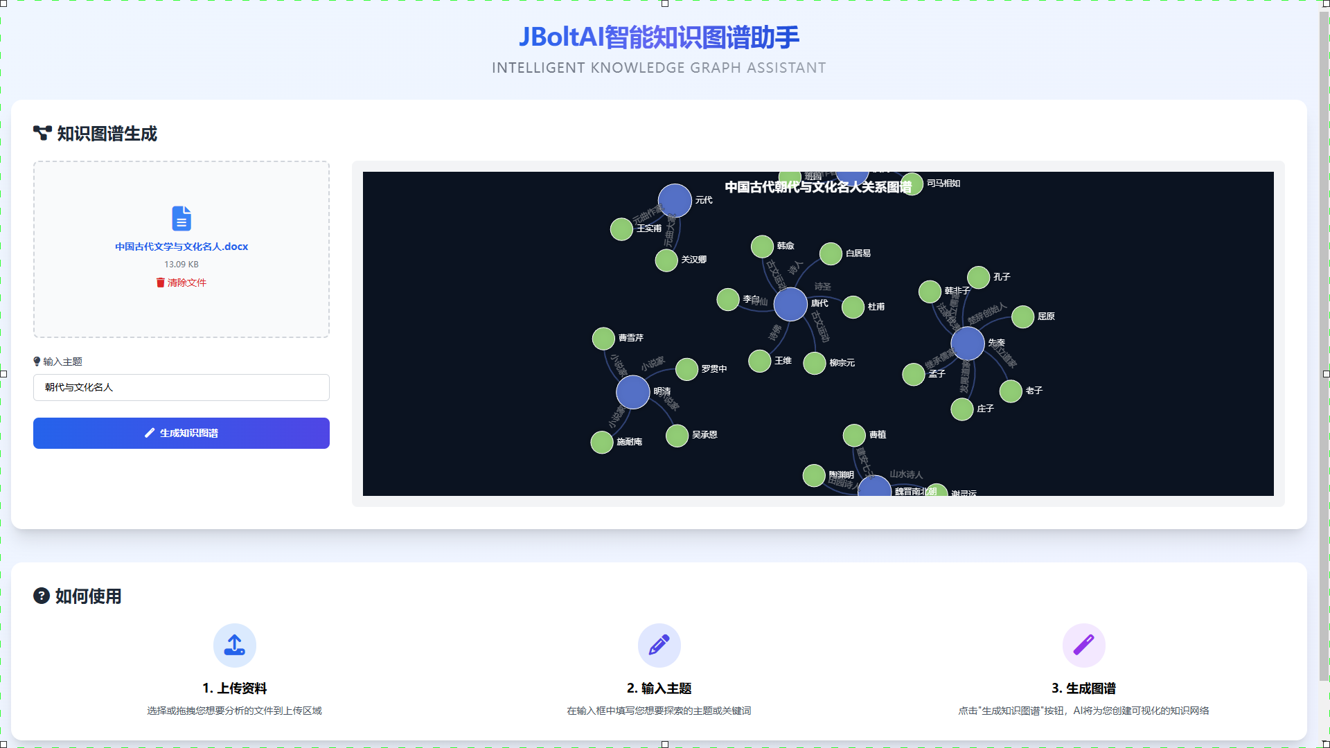Click the JBoltAI智能知识图谱助手 title
This screenshot has height=748, width=1330.
point(659,37)
